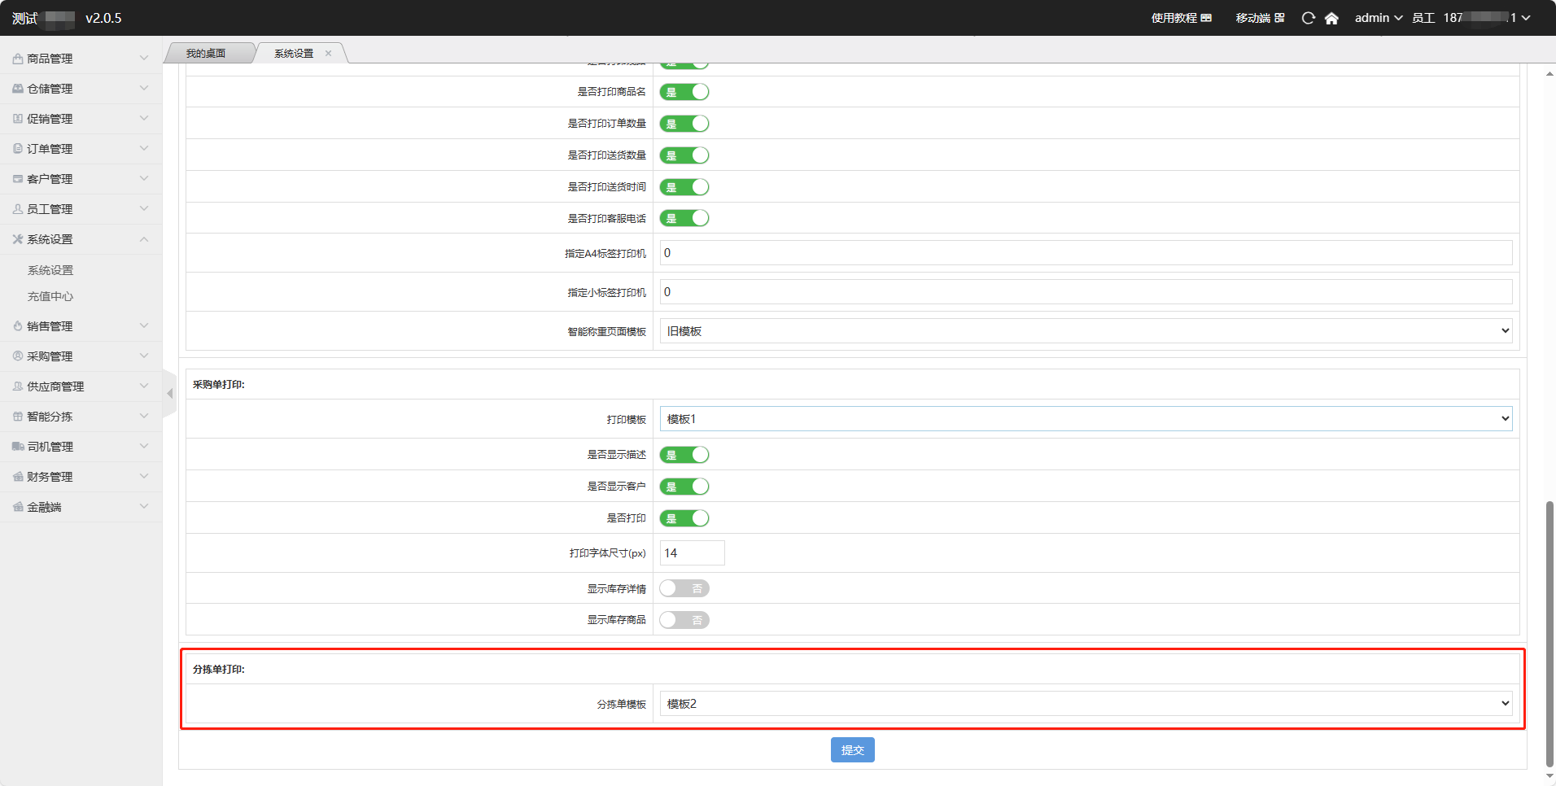Click the 财务管理 sidebar icon
The image size is (1556, 786).
point(18,477)
